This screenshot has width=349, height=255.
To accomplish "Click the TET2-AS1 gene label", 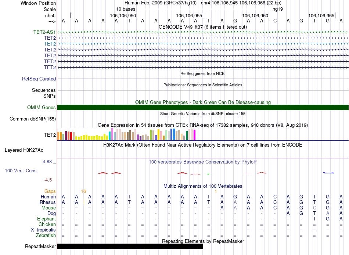I will (44, 32).
